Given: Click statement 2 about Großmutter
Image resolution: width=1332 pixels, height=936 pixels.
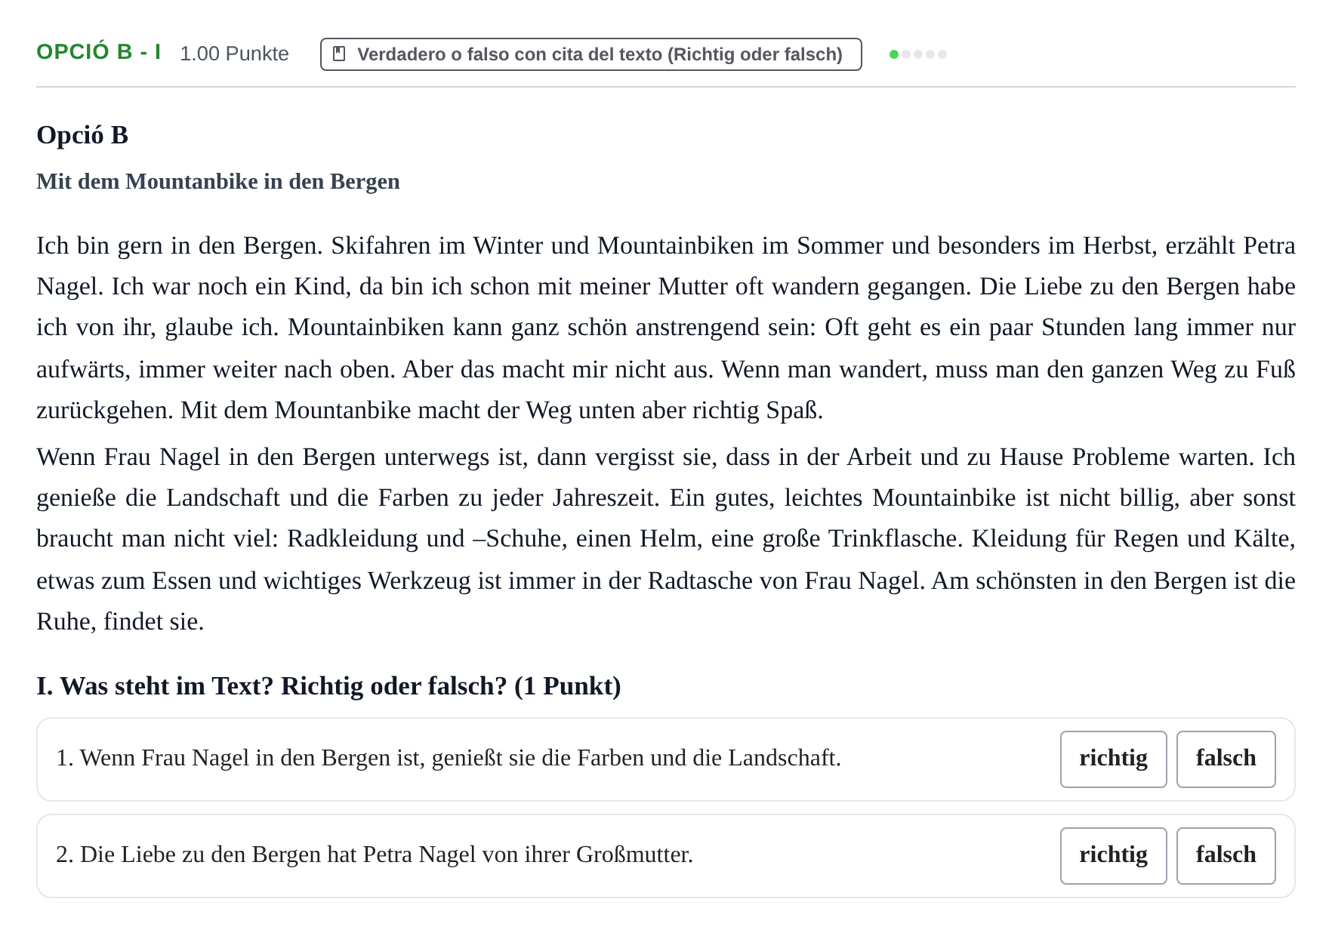Looking at the screenshot, I should click(375, 854).
